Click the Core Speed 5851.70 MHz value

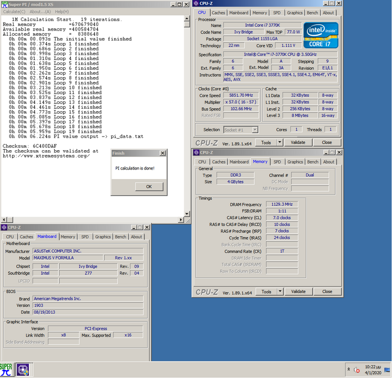241,96
